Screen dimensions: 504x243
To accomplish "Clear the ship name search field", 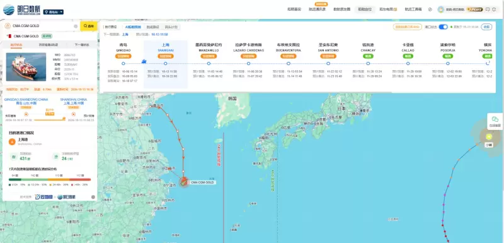I will [x=76, y=26].
